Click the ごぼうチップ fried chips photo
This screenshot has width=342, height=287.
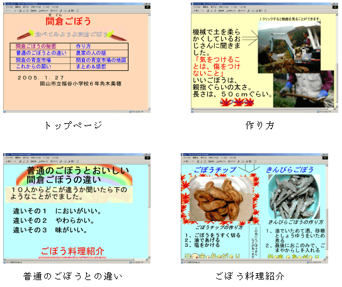click(x=220, y=199)
